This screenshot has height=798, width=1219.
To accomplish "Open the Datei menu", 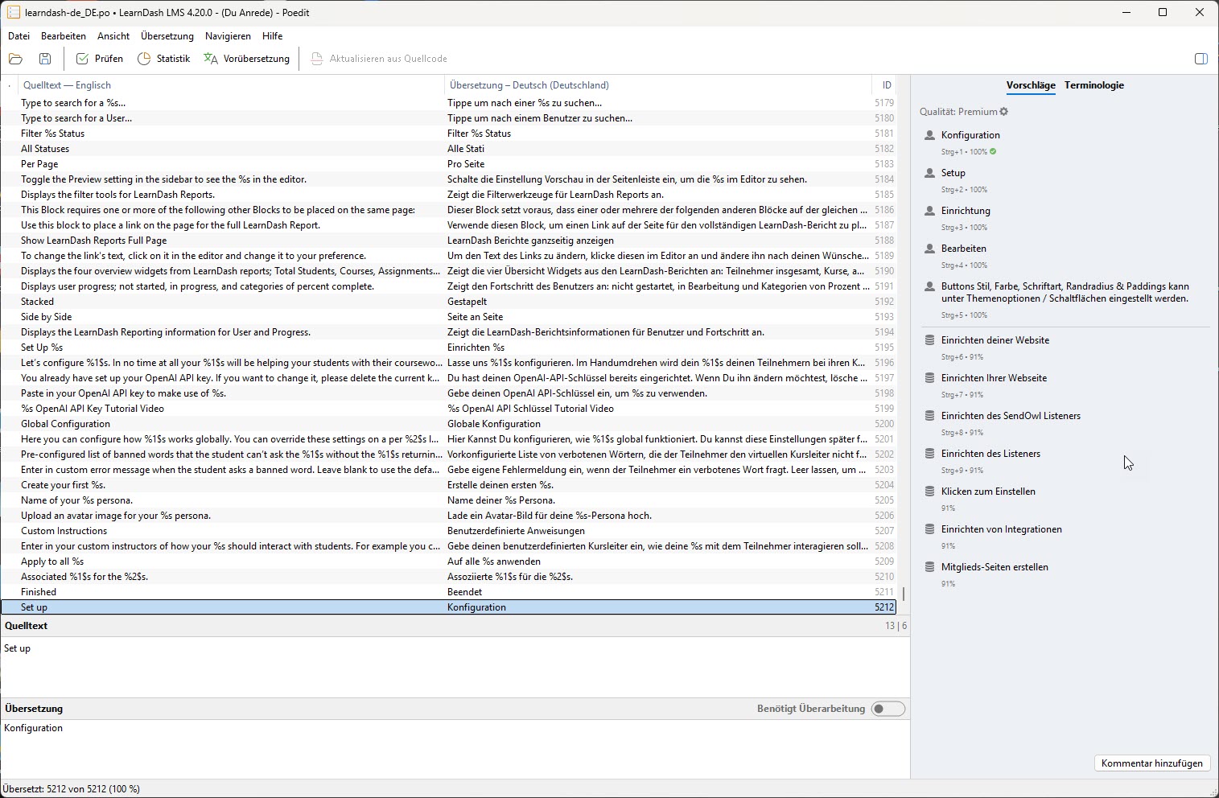I will 19,36.
